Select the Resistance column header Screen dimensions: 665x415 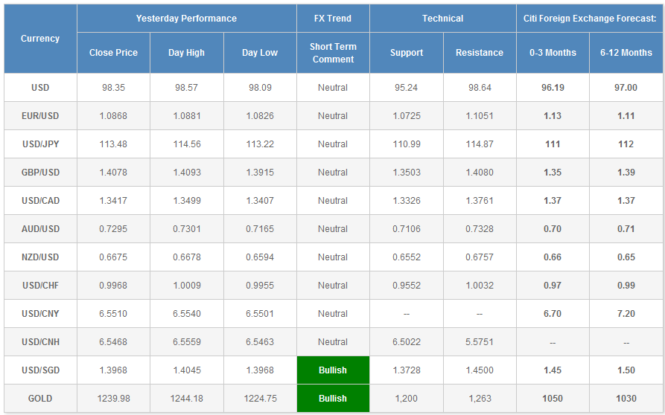[x=480, y=53]
